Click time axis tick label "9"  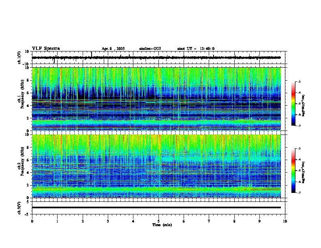tap(259, 221)
